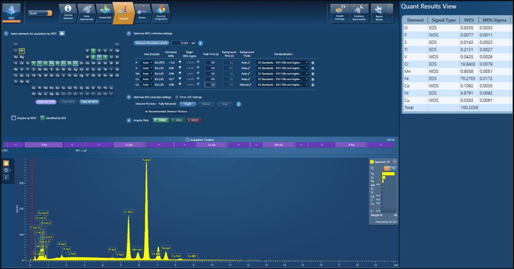Image resolution: width=514 pixels, height=269 pixels.
Task: Open the Setup Spectrometer step
Action: pos(87,13)
